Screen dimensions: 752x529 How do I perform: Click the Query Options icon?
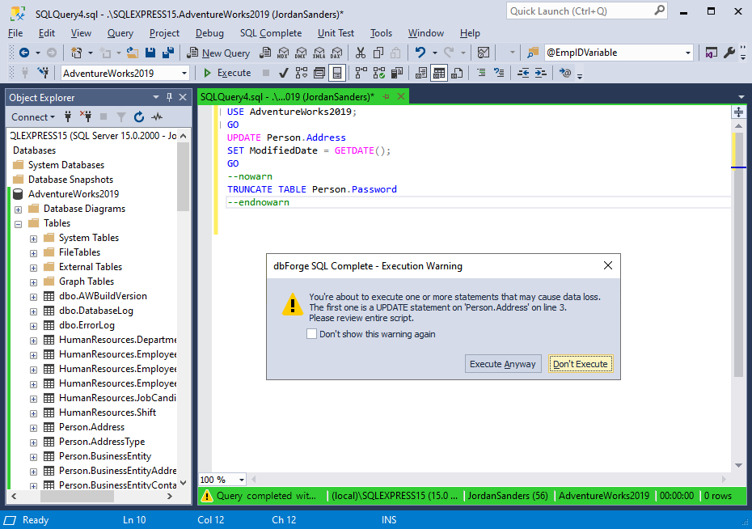click(x=319, y=73)
